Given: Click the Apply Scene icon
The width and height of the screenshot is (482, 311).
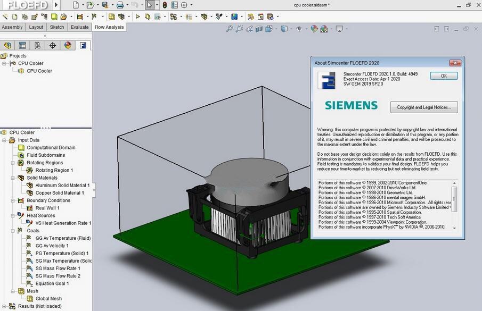Looking at the screenshot, I should pos(324,29).
